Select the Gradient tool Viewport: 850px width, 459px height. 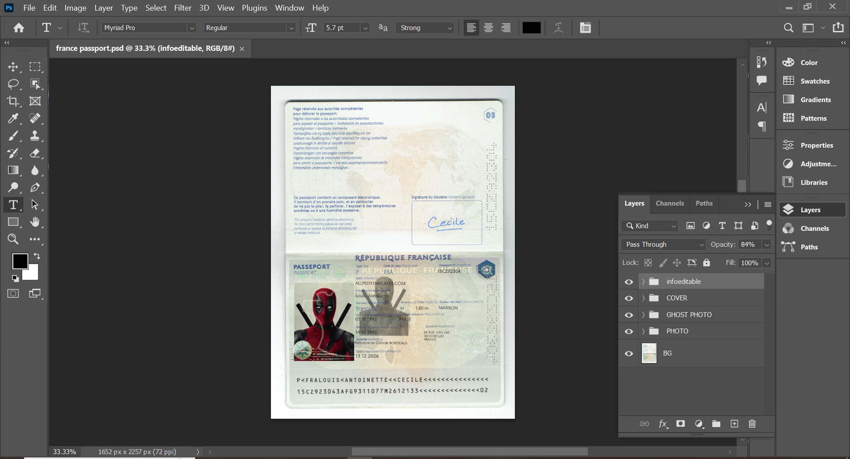[13, 170]
